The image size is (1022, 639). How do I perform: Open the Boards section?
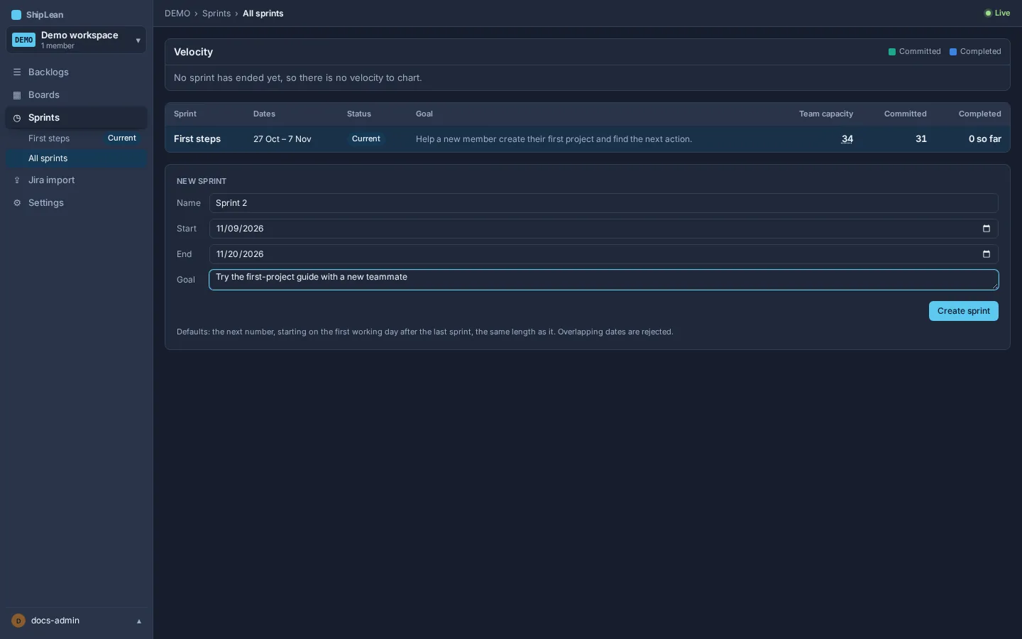77,95
